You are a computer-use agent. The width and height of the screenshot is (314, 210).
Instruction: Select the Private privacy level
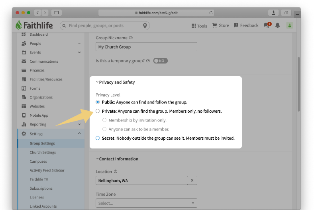point(98,111)
